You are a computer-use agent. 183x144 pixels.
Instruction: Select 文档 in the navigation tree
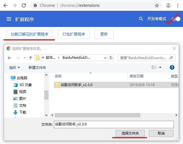(x=20, y=106)
